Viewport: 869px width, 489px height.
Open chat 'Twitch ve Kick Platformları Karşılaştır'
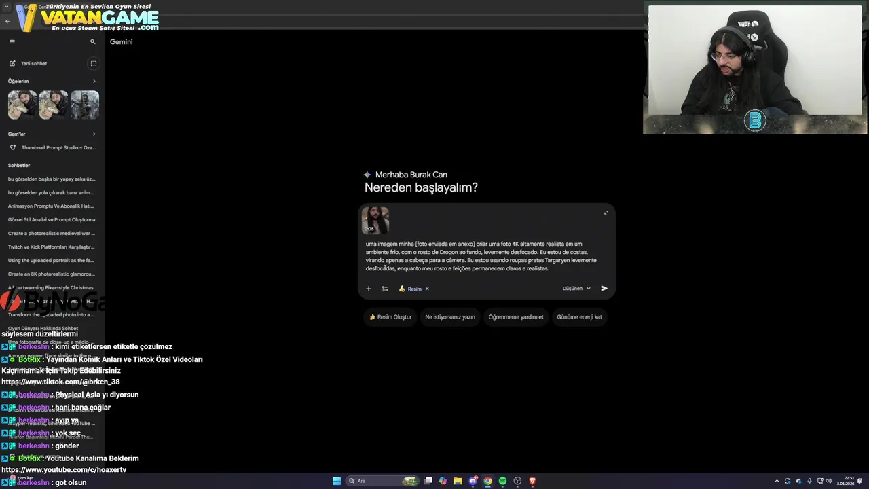(x=52, y=247)
